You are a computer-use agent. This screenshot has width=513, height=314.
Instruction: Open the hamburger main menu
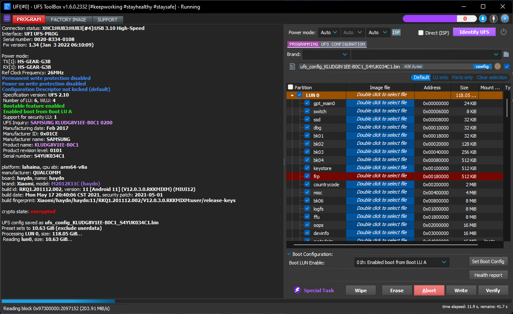7,19
